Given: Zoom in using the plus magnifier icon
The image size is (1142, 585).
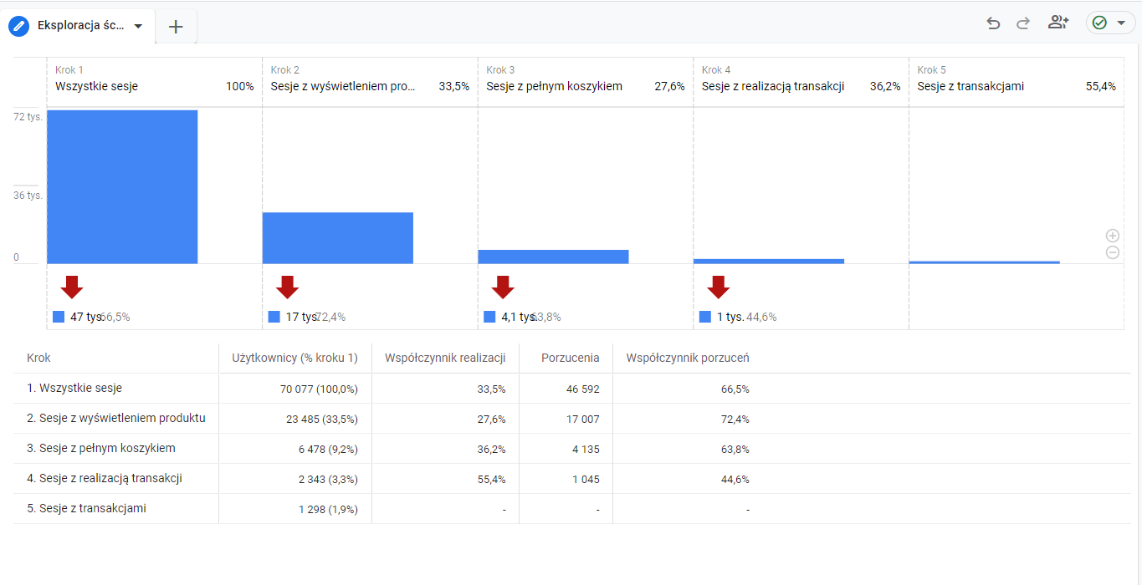Looking at the screenshot, I should [x=1113, y=235].
